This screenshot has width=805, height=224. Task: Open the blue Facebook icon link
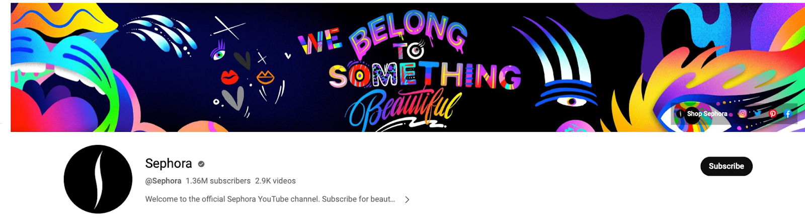(x=788, y=114)
